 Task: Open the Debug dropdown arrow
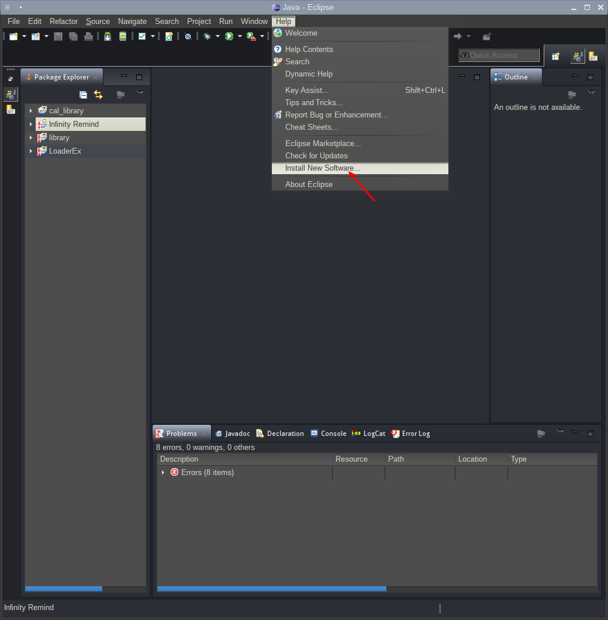(217, 36)
